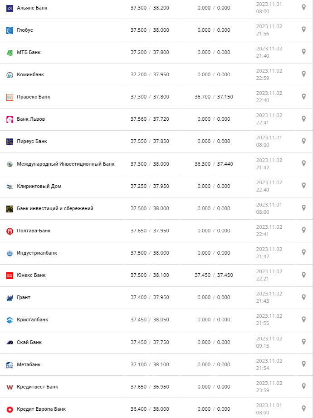Click the Грант bank name

[x=24, y=297]
